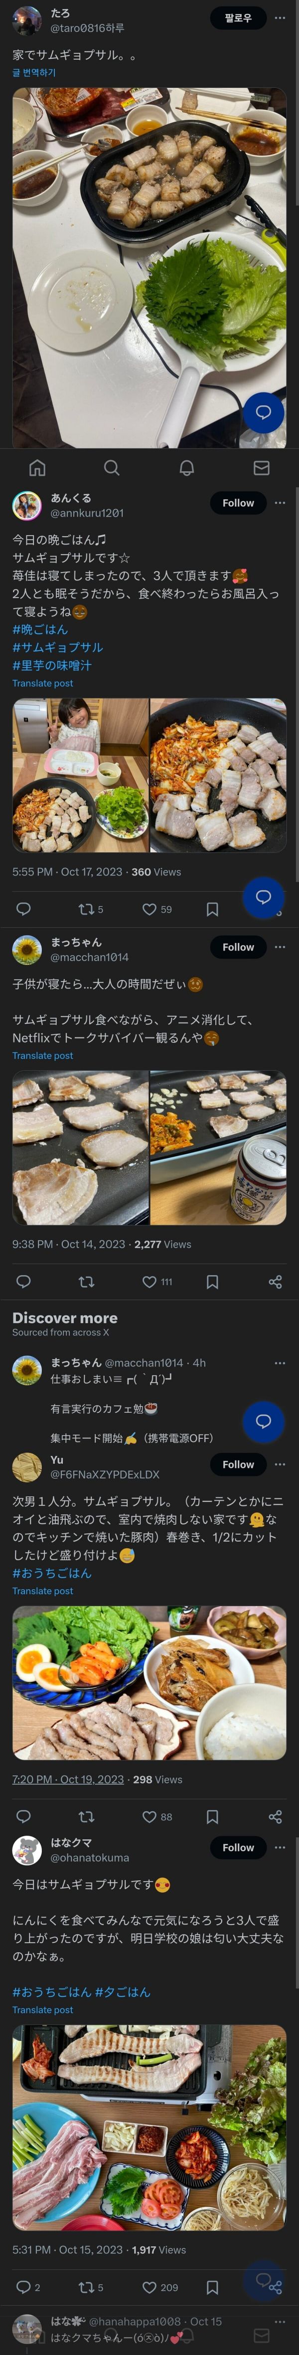Screen dimensions: 299x2355
Task: Bookmark あんくる's dinner post
Action: [212, 909]
